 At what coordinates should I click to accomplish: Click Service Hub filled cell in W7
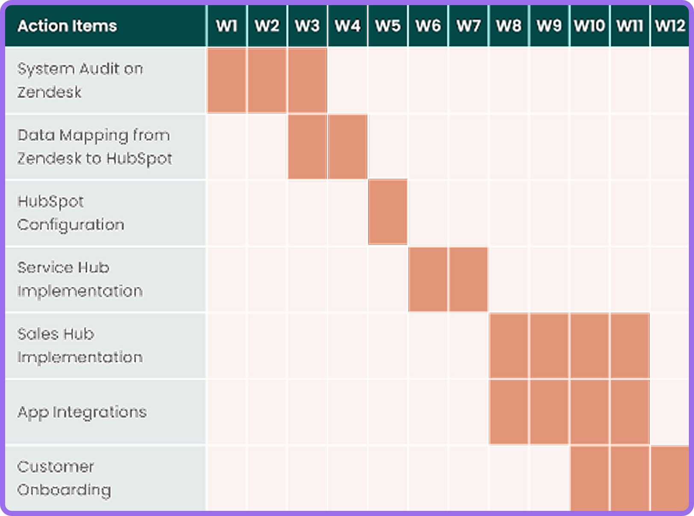(x=468, y=279)
